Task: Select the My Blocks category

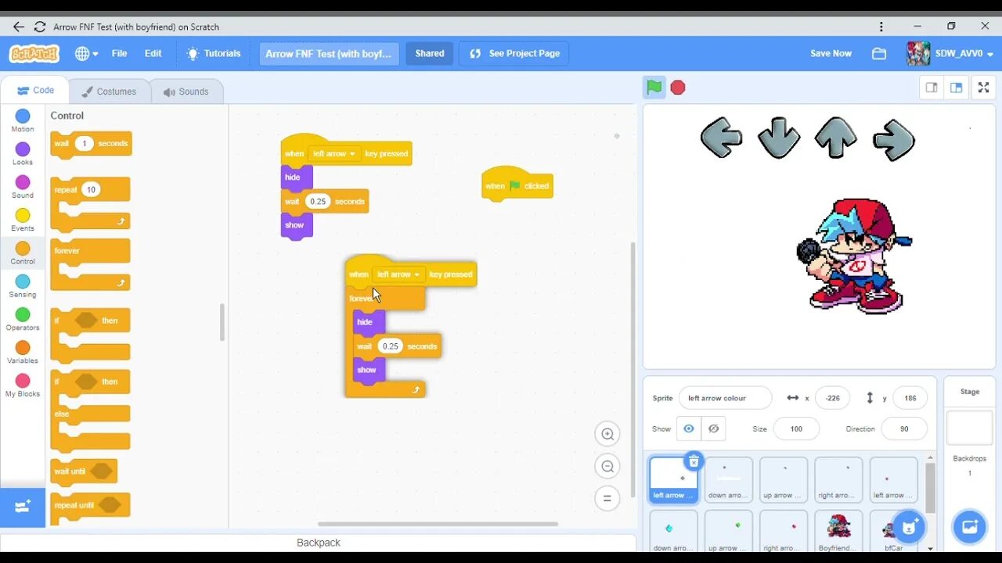Action: click(x=23, y=385)
